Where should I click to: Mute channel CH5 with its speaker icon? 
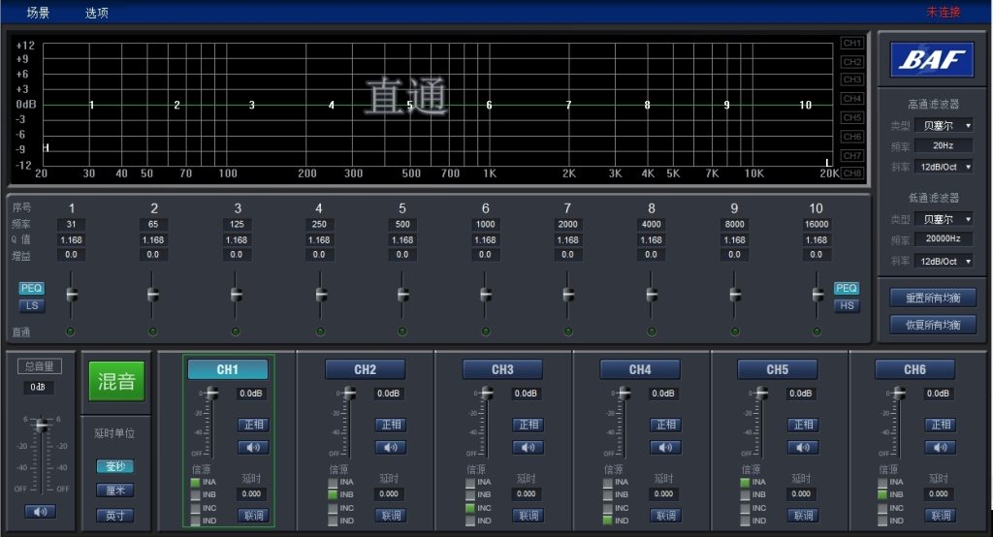coord(803,447)
